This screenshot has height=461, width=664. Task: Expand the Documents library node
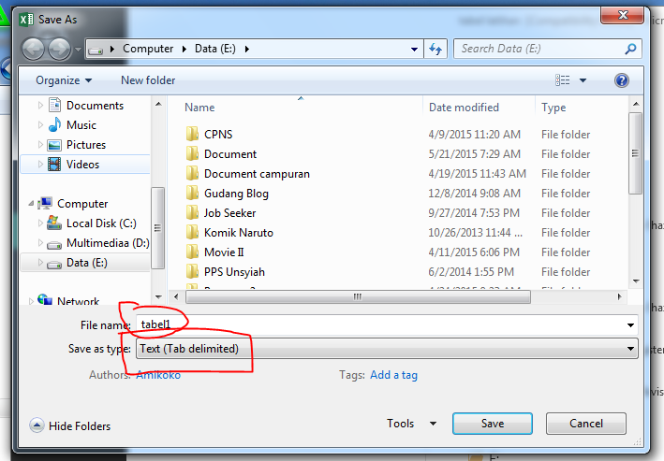pyautogui.click(x=40, y=106)
